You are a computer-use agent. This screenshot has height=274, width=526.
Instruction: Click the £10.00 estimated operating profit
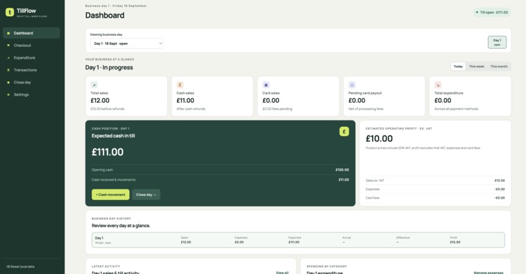pos(379,139)
